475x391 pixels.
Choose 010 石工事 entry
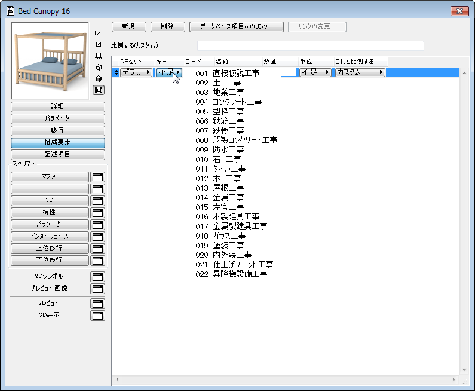(232, 159)
